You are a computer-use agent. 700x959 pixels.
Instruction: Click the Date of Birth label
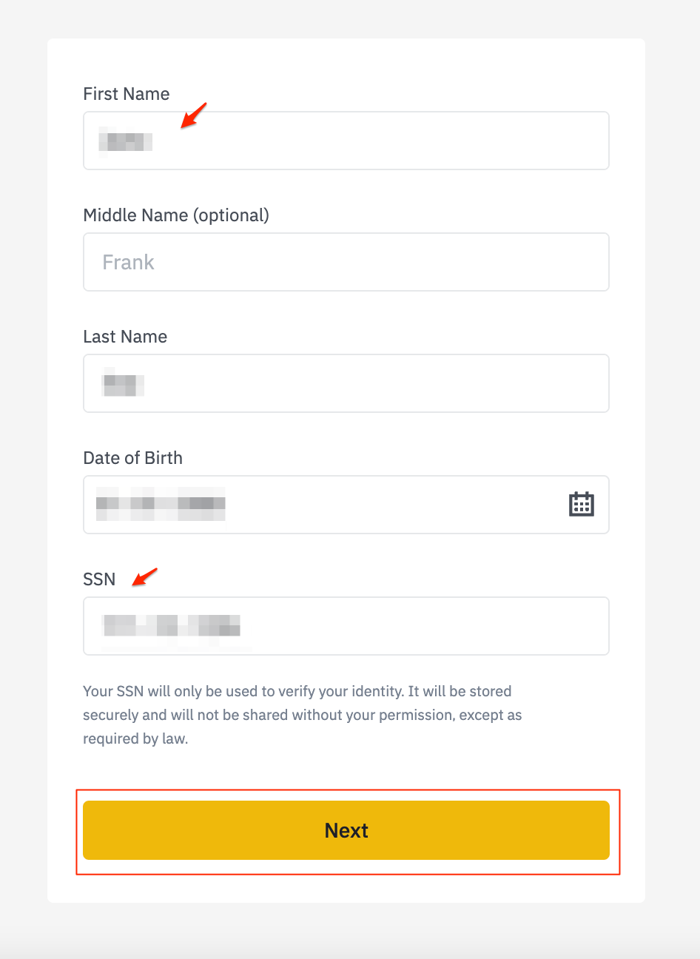click(x=133, y=458)
